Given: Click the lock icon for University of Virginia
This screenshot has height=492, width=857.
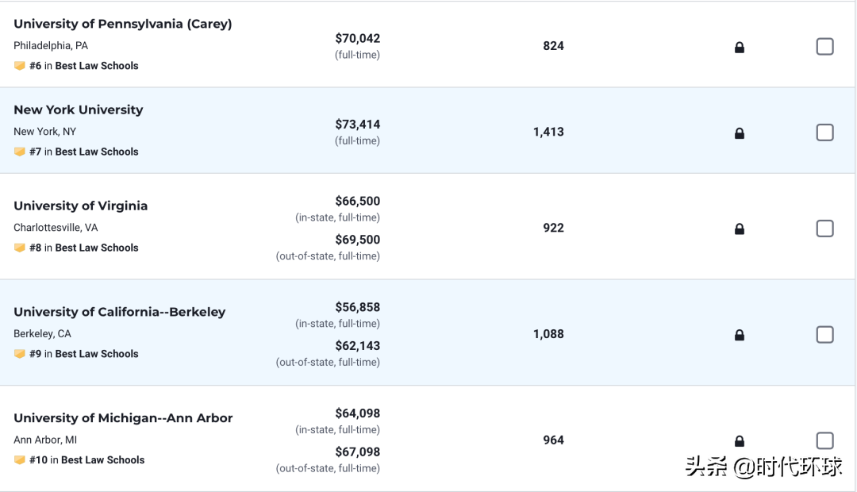Looking at the screenshot, I should pos(740,229).
